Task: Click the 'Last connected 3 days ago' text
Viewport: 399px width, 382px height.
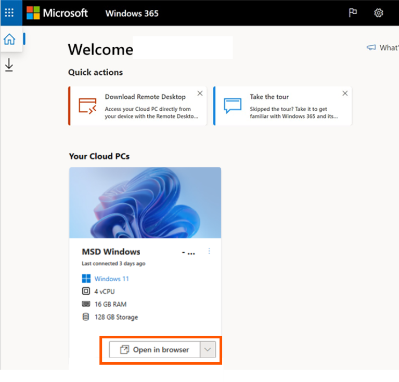Action: point(113,264)
